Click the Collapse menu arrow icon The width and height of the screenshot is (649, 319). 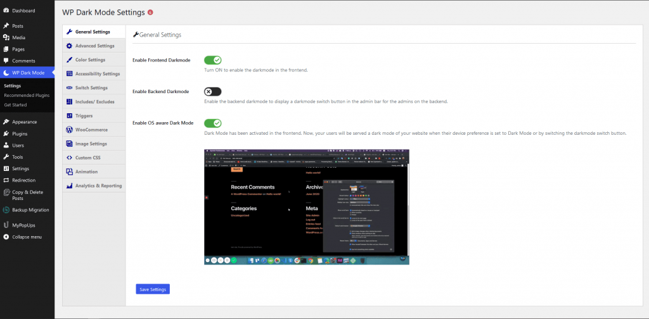6,237
